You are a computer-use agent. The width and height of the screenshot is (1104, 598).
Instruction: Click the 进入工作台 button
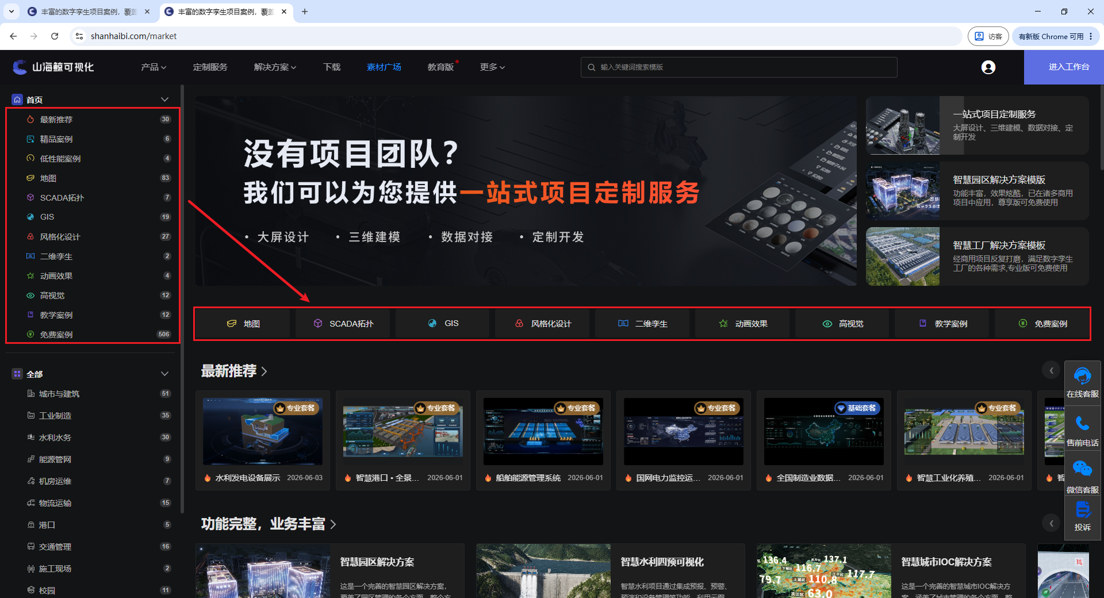[x=1064, y=67]
